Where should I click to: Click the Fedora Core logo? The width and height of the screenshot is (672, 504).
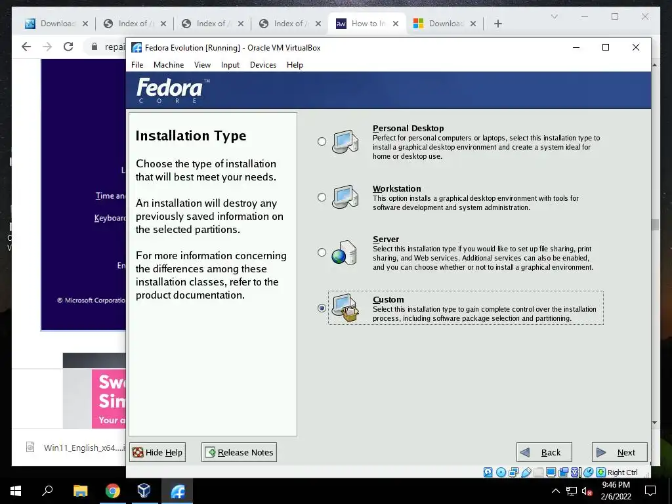(173, 91)
